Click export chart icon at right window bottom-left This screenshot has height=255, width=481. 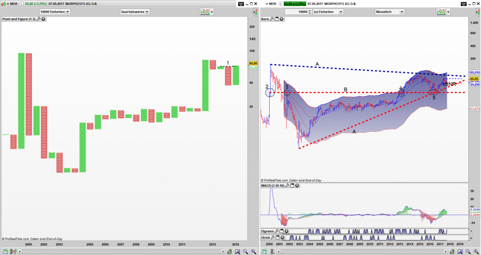pyautogui.click(x=264, y=251)
